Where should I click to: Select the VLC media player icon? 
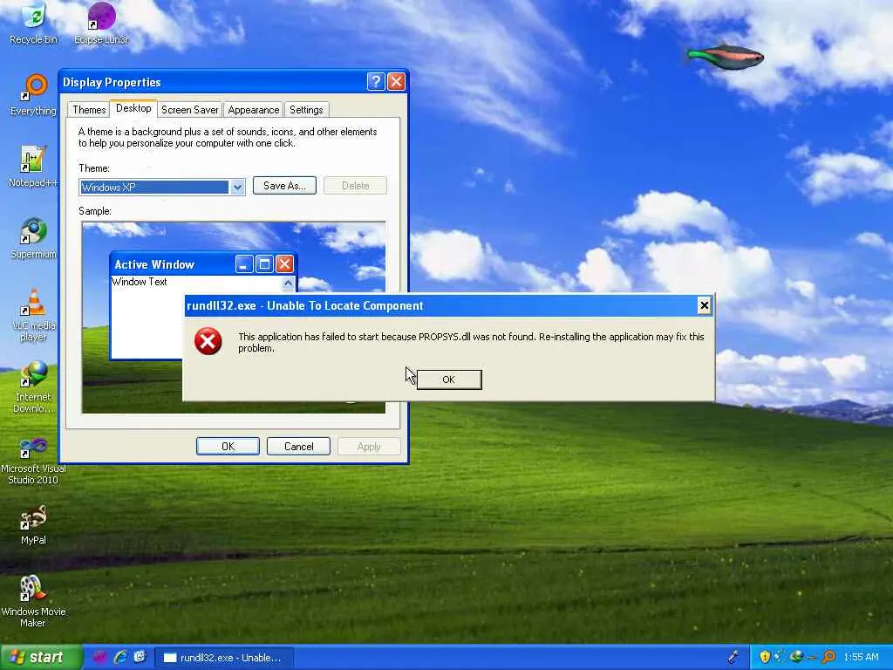tap(34, 314)
